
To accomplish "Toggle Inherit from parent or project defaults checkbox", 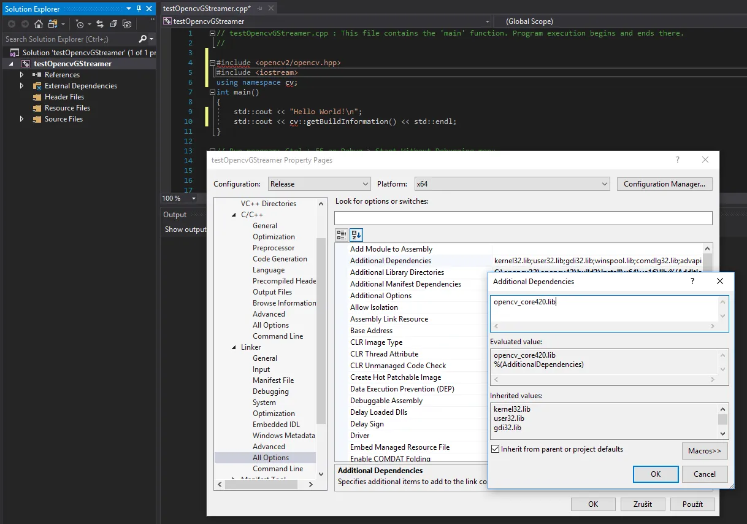I will click(495, 449).
